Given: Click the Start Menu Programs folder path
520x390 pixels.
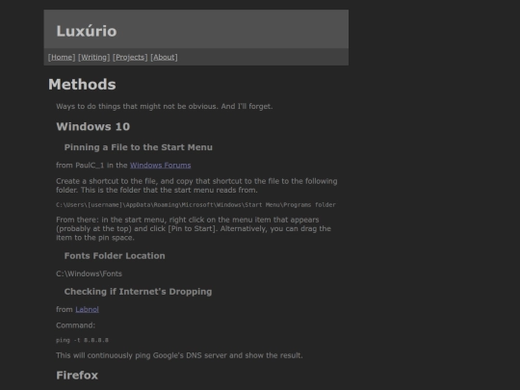Looking at the screenshot, I should 196,205.
